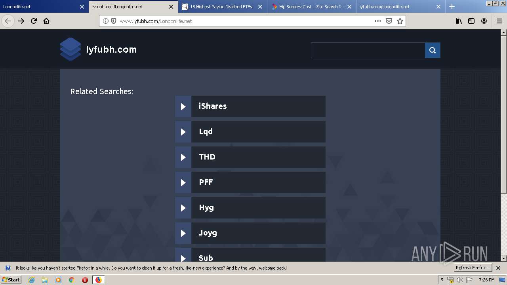Open the Firefox hamburger menu
The width and height of the screenshot is (507, 285).
click(499, 21)
